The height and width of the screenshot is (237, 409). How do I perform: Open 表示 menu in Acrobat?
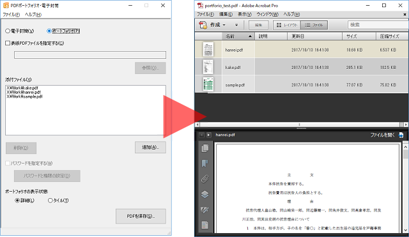(245, 14)
